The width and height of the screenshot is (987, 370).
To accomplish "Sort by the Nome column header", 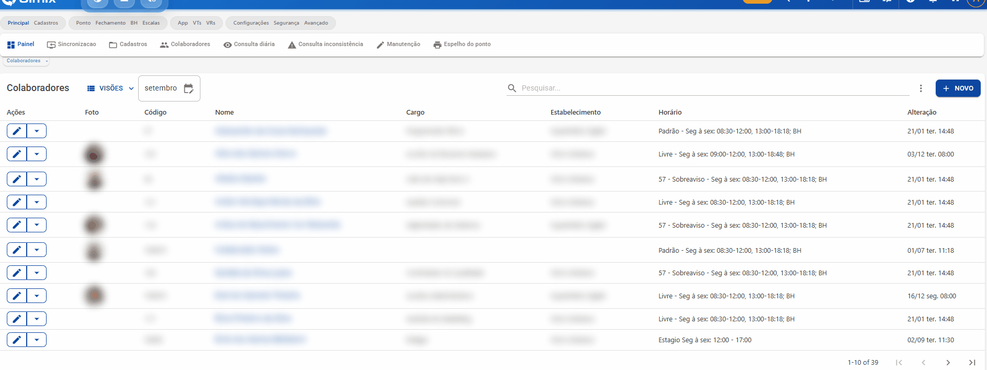I will (225, 113).
